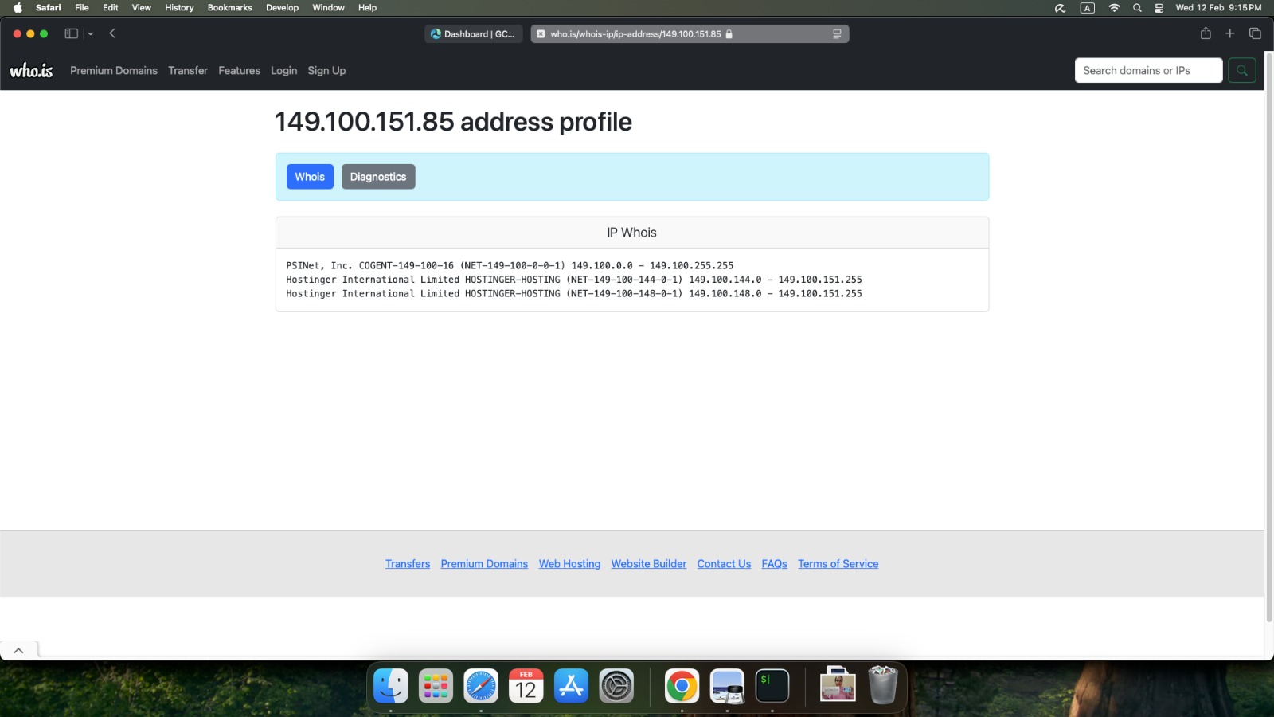Open the Terms of Service footer link
Screen dimensions: 1274x717
click(x=838, y=564)
